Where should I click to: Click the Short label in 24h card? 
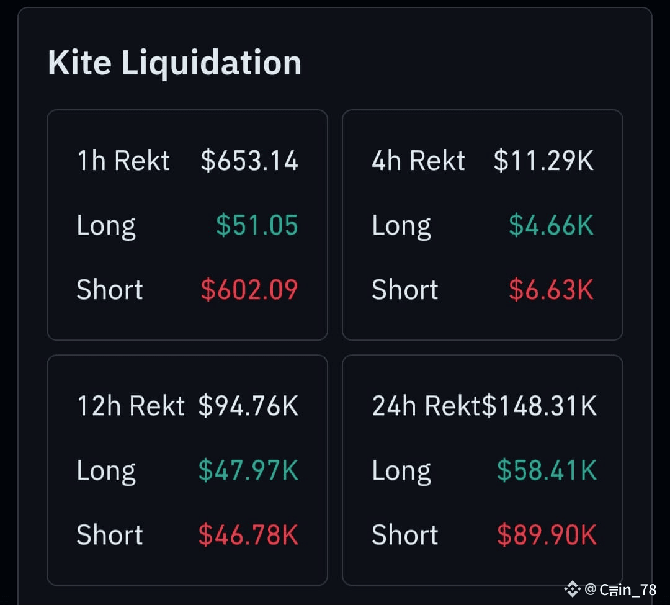point(404,535)
